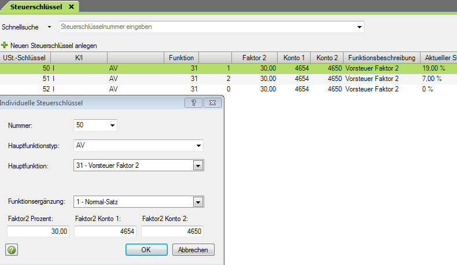Image resolution: width=457 pixels, height=265 pixels.
Task: Click Vorsteuer Faktor 2 in row 51
Action: click(372, 79)
